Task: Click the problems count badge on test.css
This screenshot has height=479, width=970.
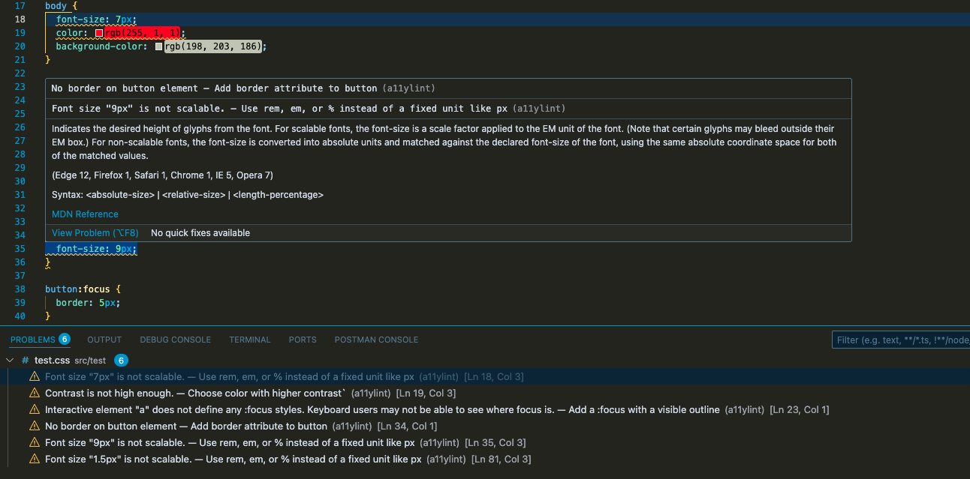Action: tap(120, 360)
